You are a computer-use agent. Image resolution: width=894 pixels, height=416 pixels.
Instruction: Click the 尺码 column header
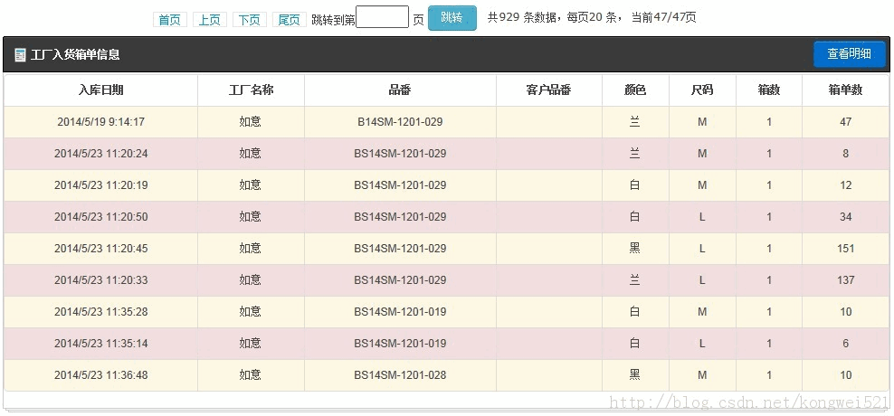point(701,90)
